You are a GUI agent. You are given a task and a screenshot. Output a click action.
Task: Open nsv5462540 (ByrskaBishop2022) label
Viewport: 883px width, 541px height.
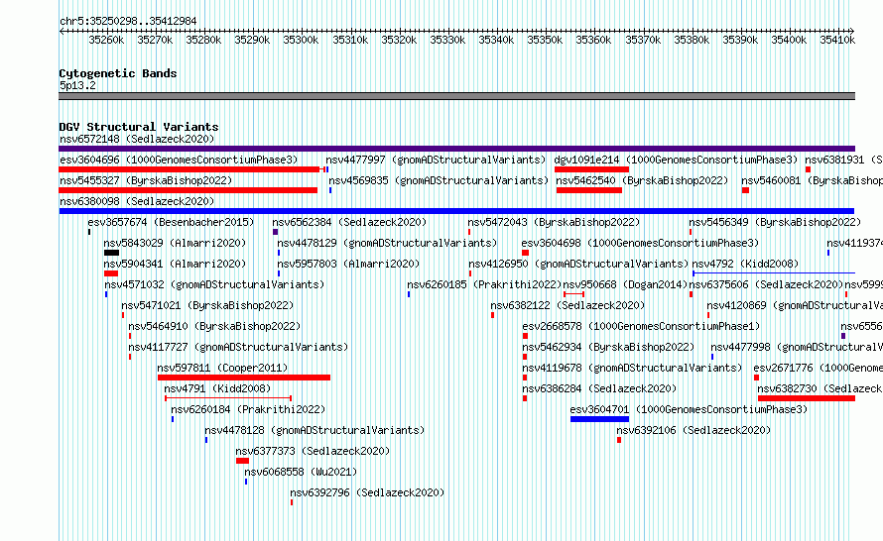(x=642, y=180)
